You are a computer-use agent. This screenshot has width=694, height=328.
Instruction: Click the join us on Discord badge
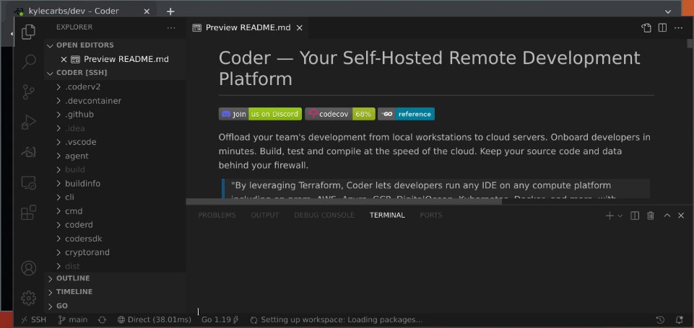click(x=260, y=114)
